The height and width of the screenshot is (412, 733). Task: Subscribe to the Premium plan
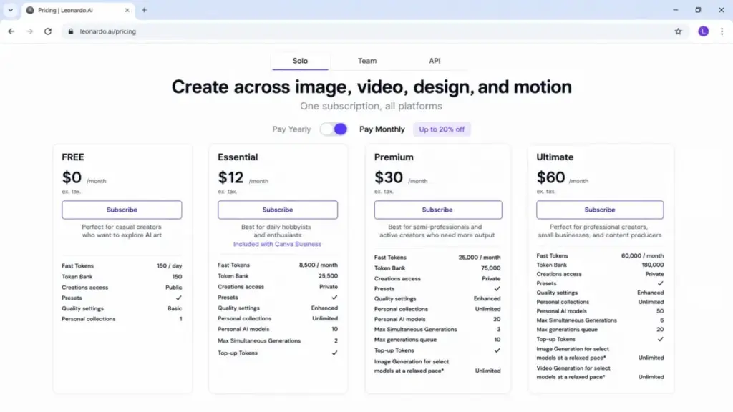(438, 210)
